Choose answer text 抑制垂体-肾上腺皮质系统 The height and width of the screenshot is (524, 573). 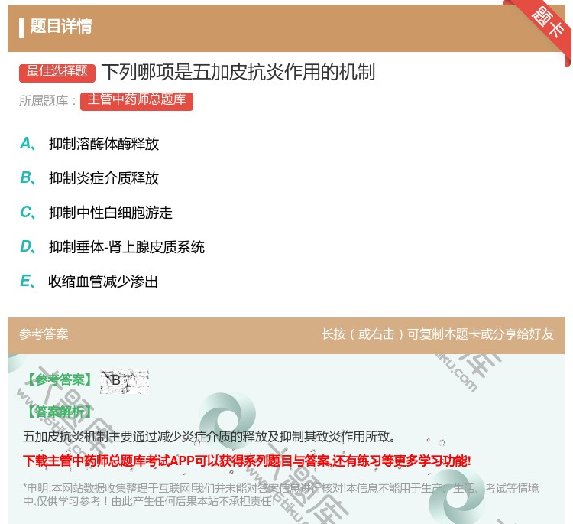point(127,247)
